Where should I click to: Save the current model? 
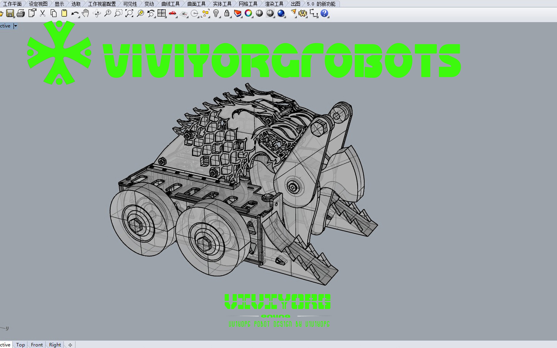tap(10, 13)
